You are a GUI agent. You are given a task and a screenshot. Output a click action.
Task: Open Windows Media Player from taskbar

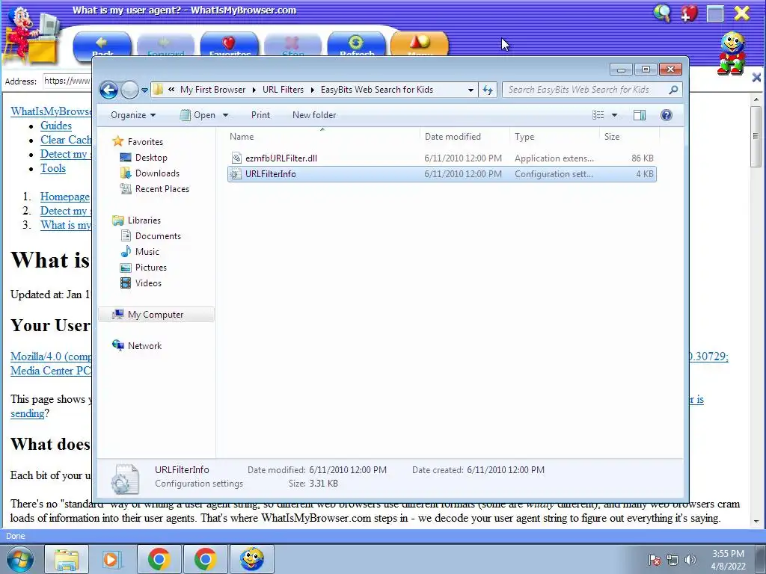[112, 559]
